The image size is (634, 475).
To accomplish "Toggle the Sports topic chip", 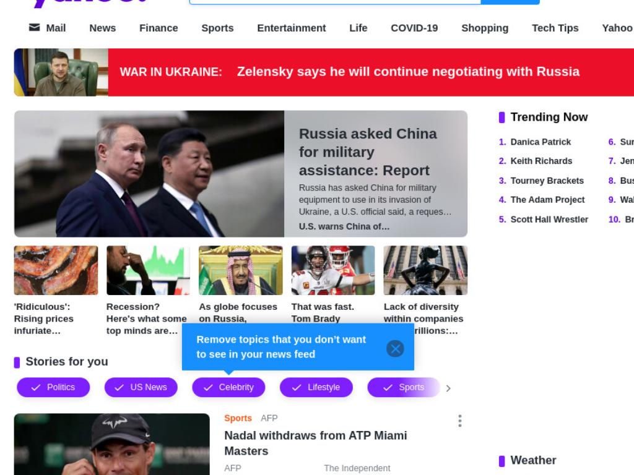I will 404,387.
